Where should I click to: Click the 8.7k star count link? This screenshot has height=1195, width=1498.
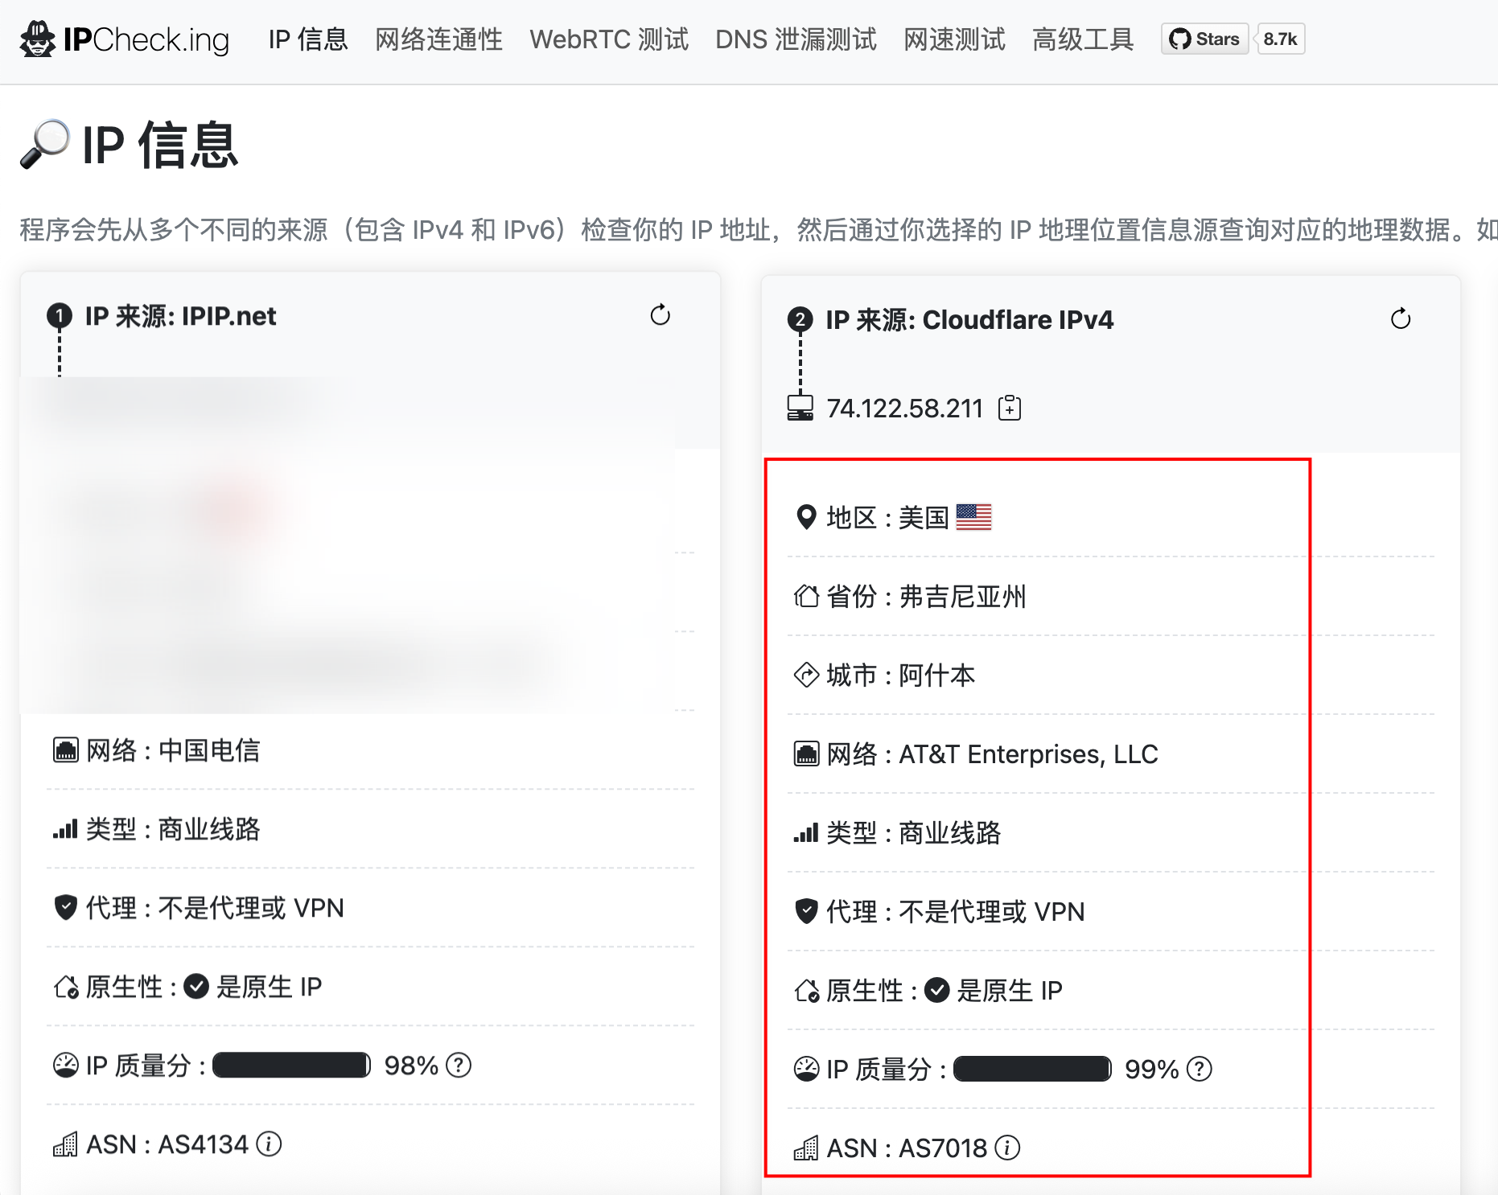point(1278,38)
